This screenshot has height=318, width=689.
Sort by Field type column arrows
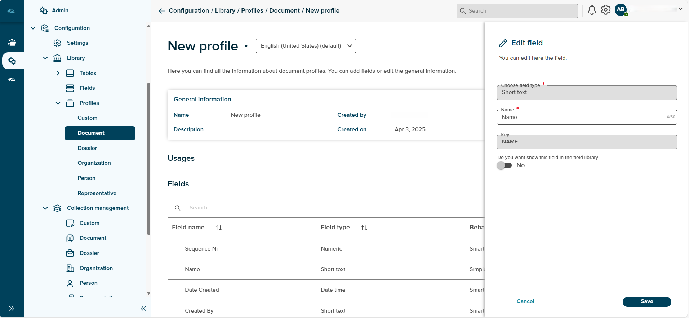(x=364, y=228)
